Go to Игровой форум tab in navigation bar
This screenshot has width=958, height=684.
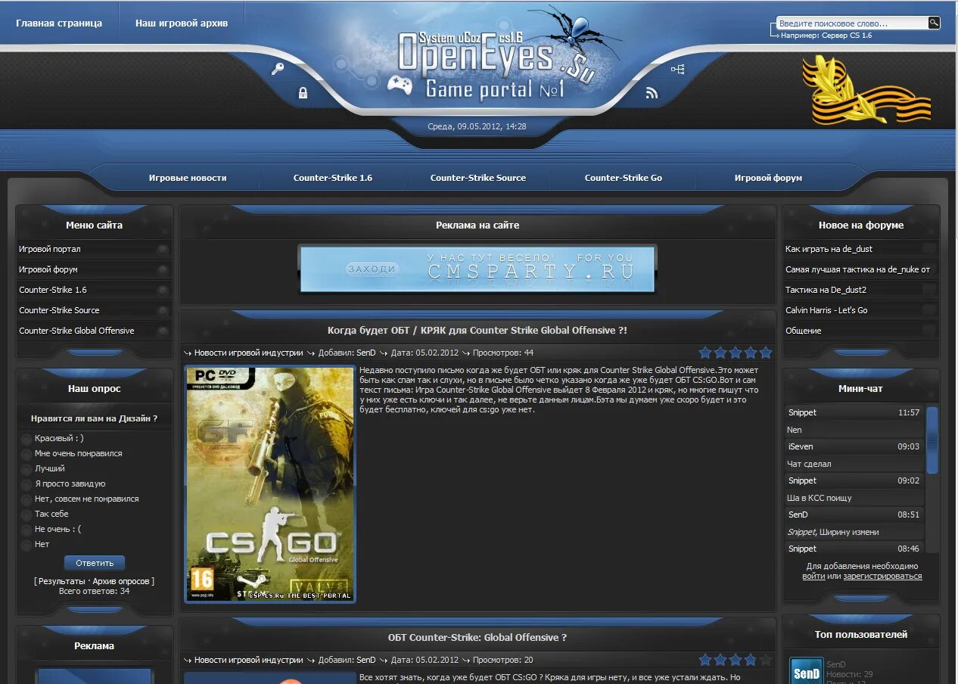coord(768,178)
